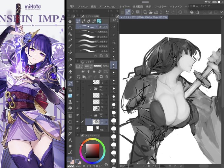
Task: Select the Eyedropper tool
Action: 70,46
